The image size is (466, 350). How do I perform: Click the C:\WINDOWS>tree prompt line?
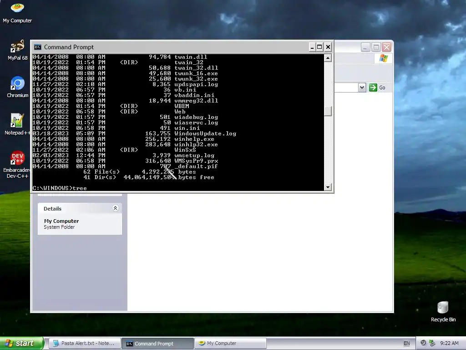coord(60,188)
